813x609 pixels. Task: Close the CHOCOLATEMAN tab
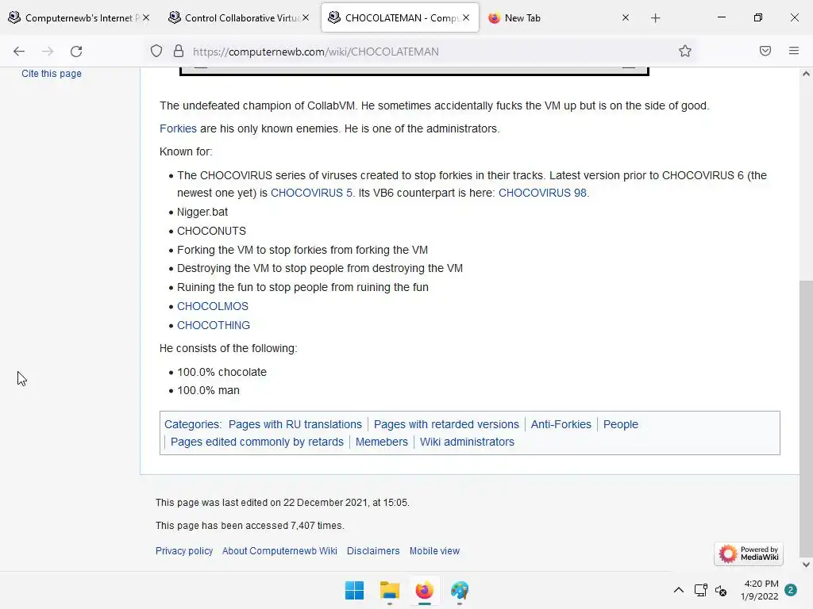coord(466,17)
